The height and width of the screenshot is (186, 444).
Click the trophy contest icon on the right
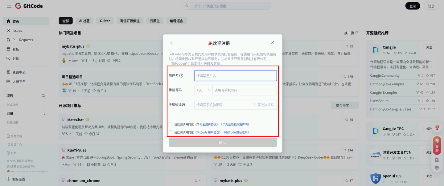pyautogui.click(x=437, y=127)
